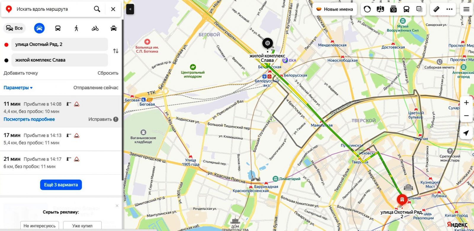The image size is (474, 231).
Task: Select the 17 мин route option
Action: [x=61, y=139]
